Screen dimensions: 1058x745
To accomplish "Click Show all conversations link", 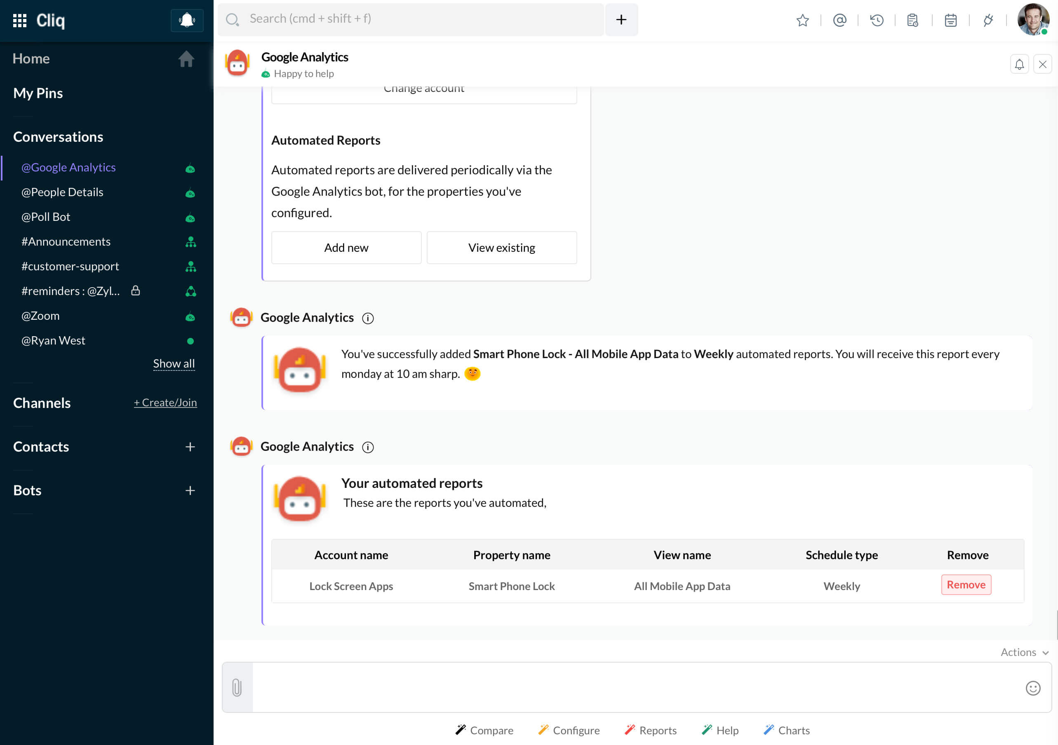I will tap(174, 364).
